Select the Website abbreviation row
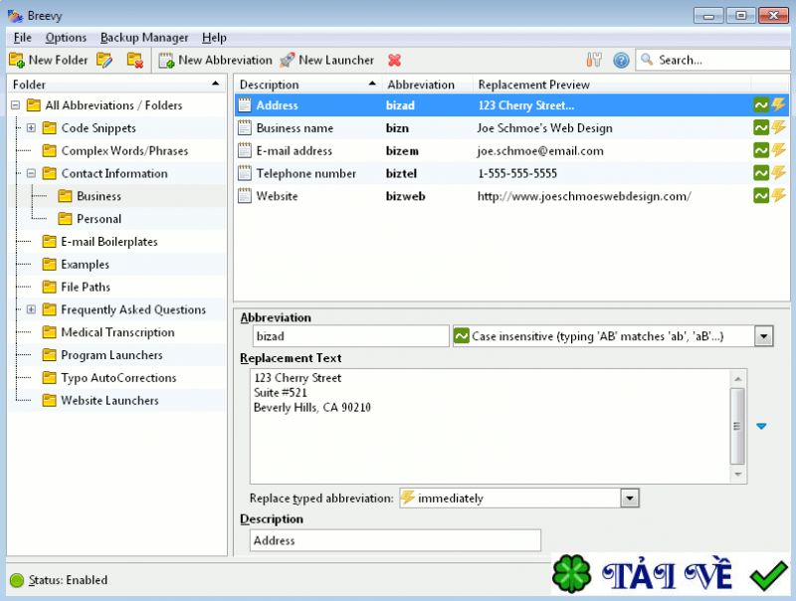Image resolution: width=796 pixels, height=601 pixels. (x=511, y=196)
